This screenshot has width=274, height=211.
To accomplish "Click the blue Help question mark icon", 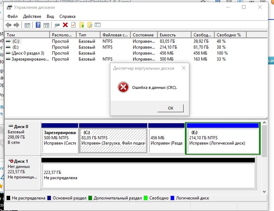I will coord(38,25).
